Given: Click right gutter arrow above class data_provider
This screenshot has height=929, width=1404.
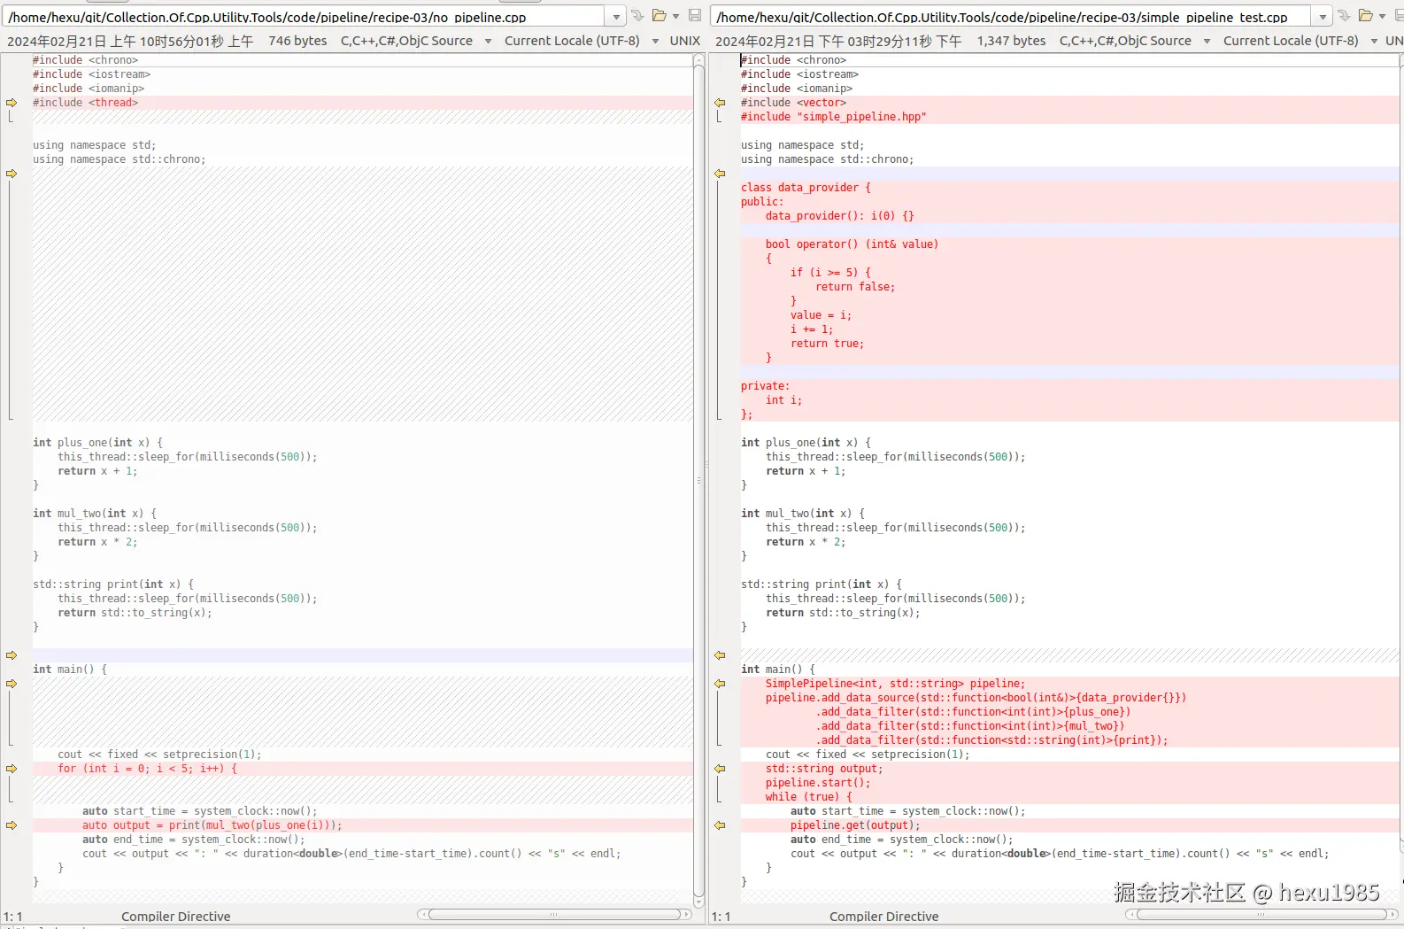Looking at the screenshot, I should pos(720,174).
